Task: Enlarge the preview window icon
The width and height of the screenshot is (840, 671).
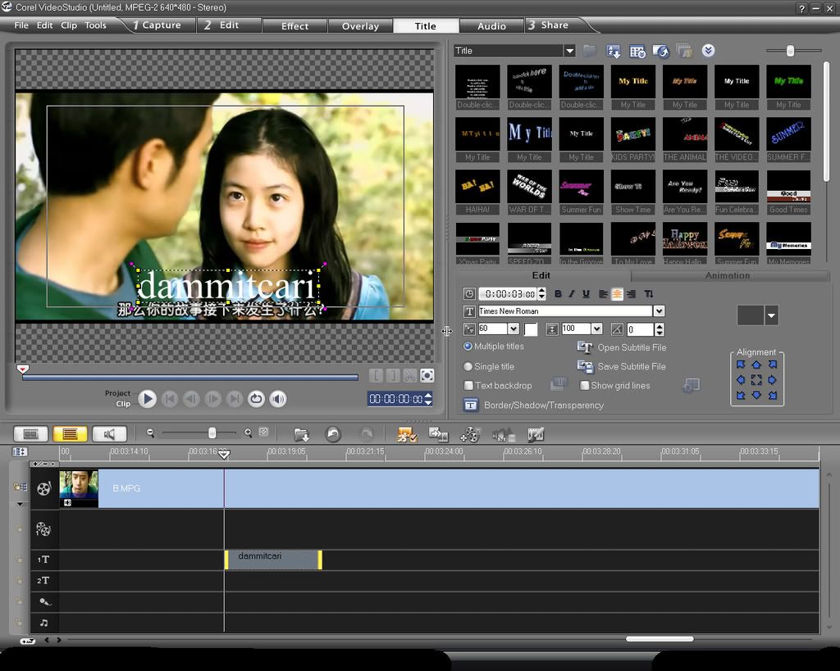Action: (x=427, y=375)
